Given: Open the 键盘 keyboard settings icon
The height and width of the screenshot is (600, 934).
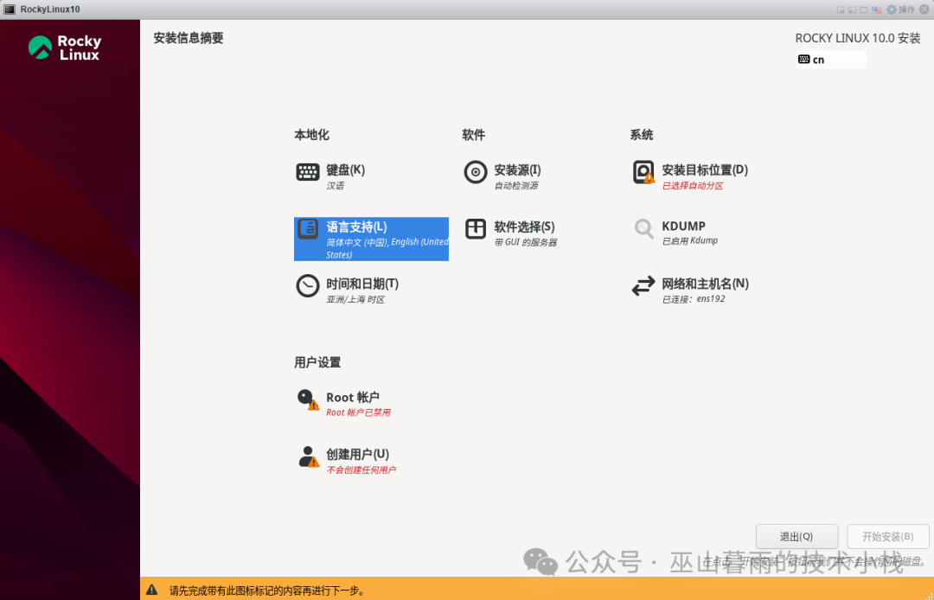Looking at the screenshot, I should (x=308, y=172).
